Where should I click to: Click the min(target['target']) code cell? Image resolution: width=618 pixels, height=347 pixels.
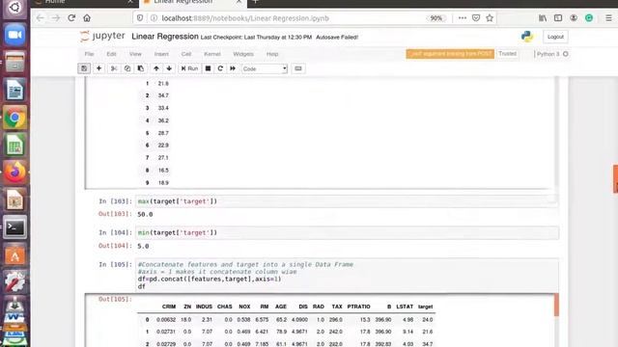(x=347, y=233)
